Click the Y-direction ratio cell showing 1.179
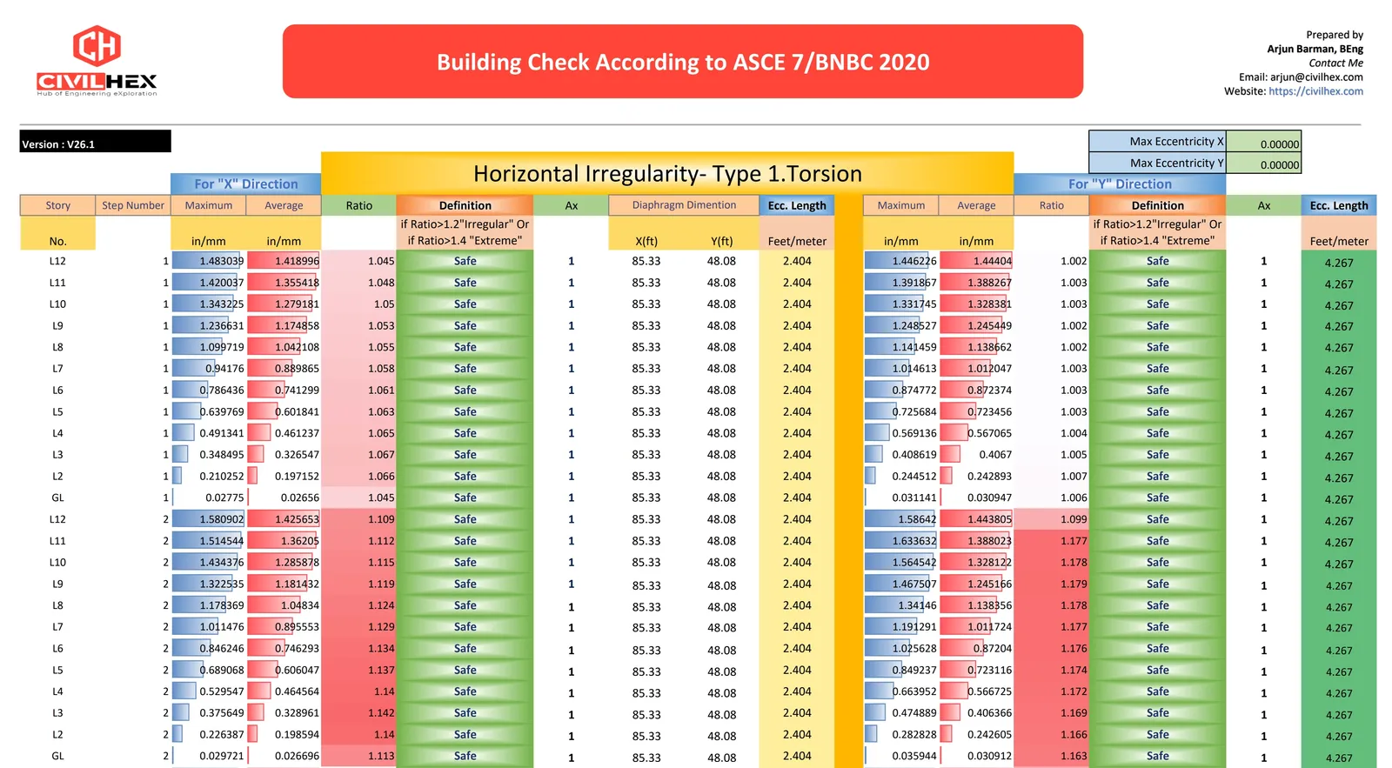 [1052, 584]
